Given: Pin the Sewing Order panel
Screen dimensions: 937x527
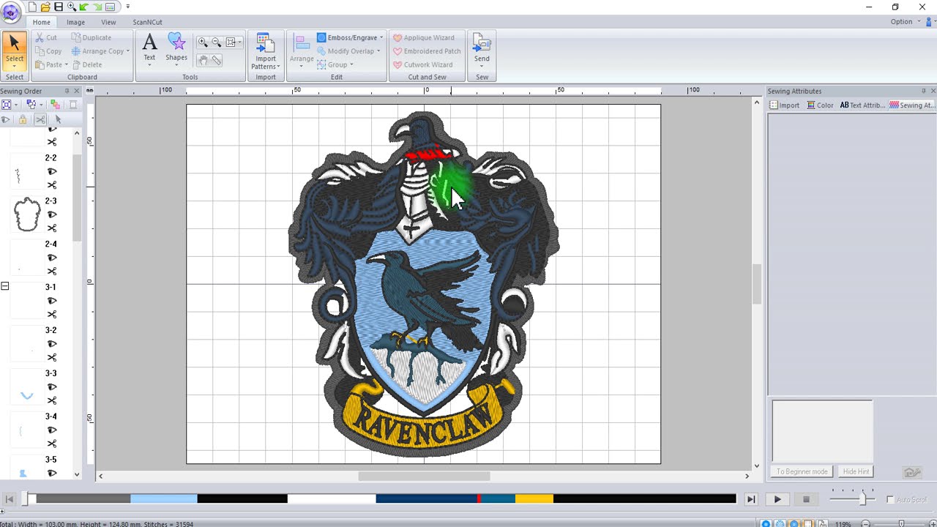Looking at the screenshot, I should (x=67, y=91).
